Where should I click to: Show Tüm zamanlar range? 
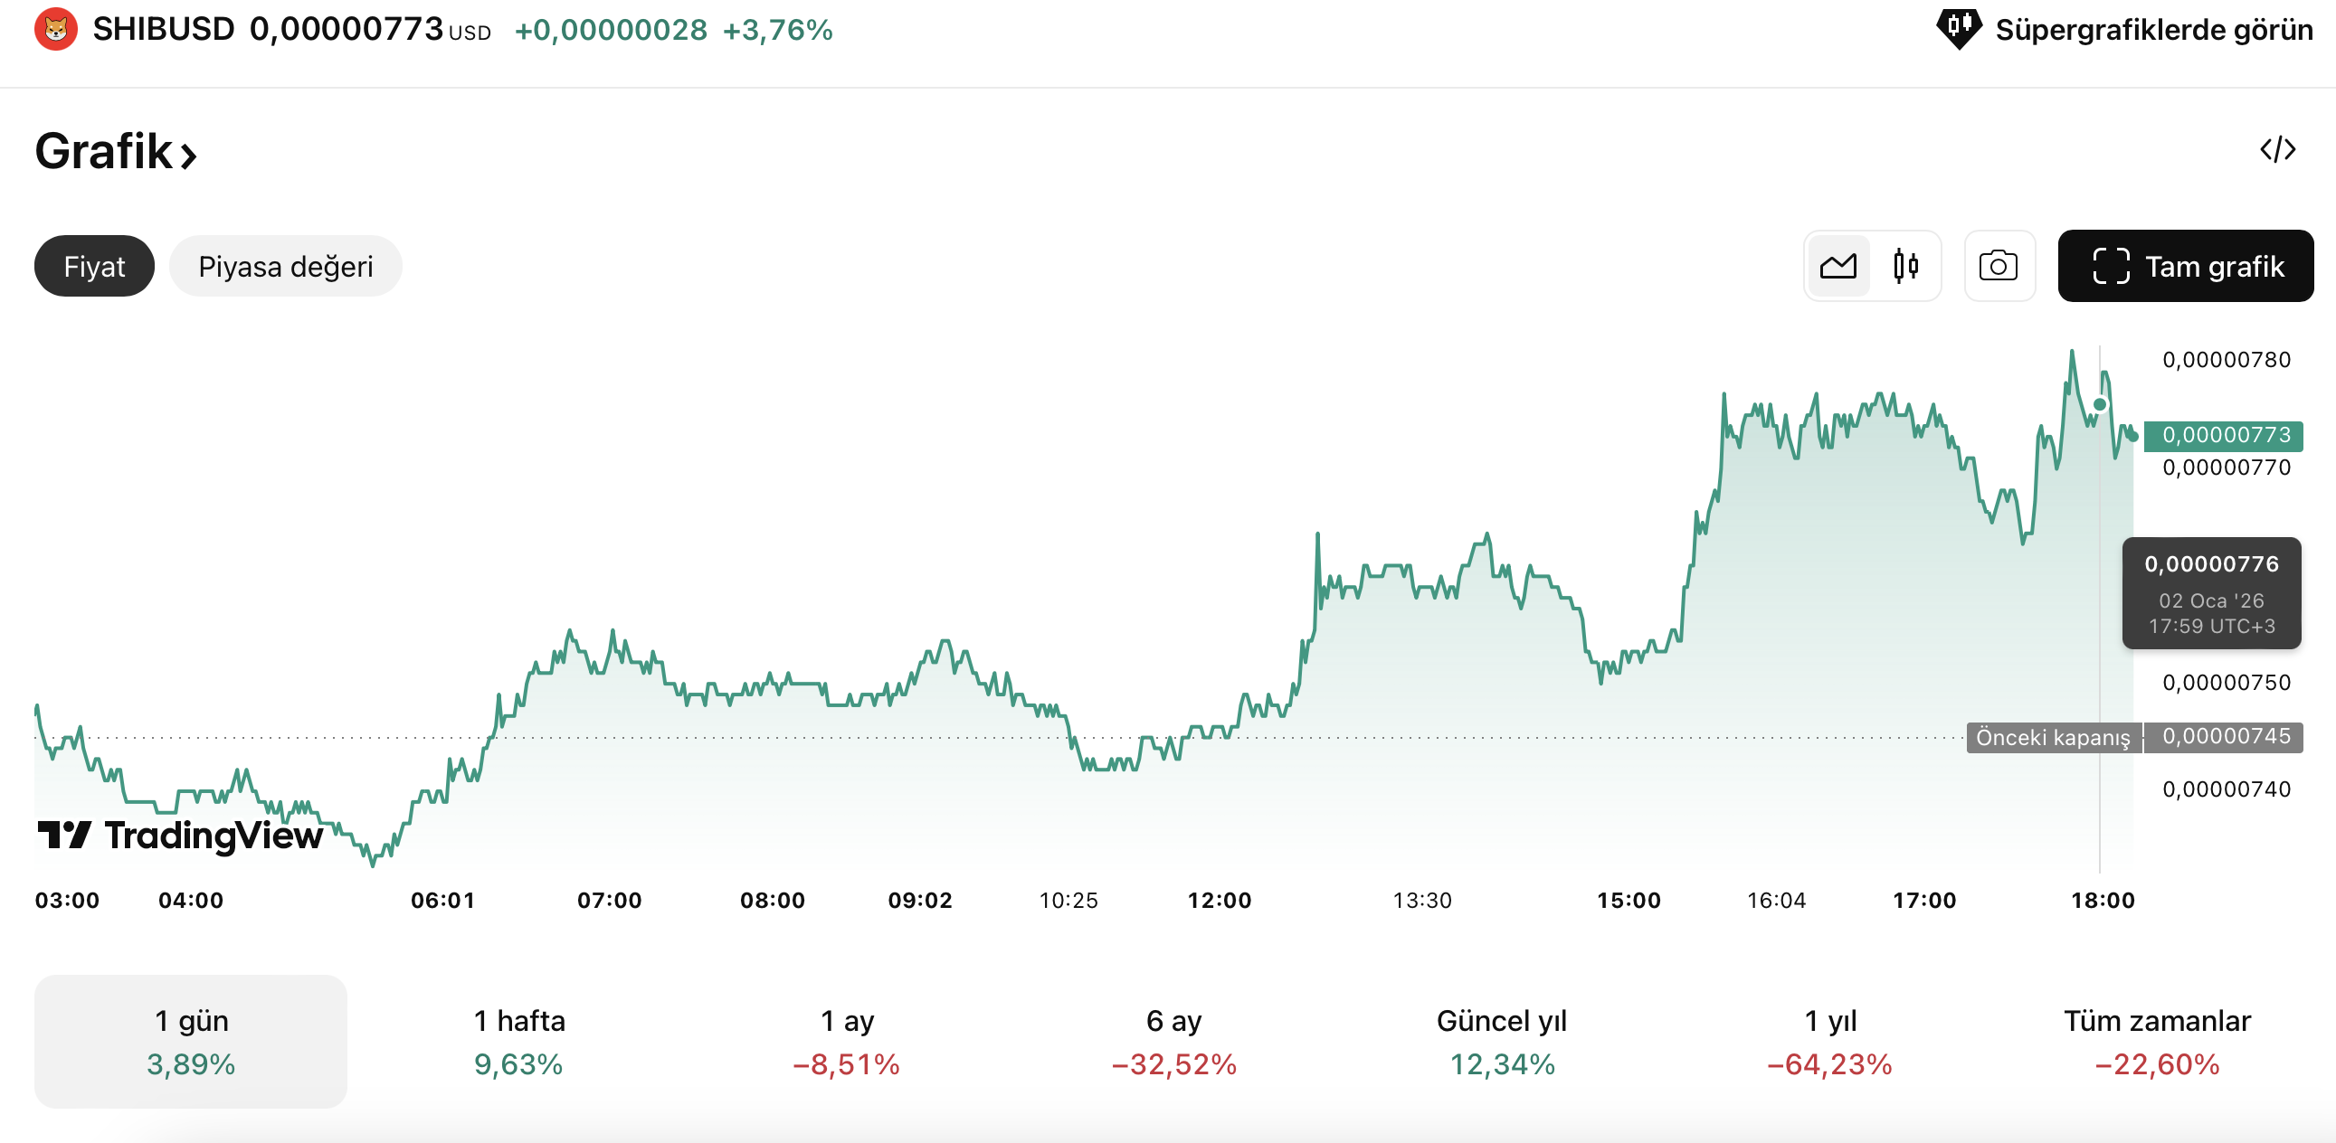point(2157,1041)
